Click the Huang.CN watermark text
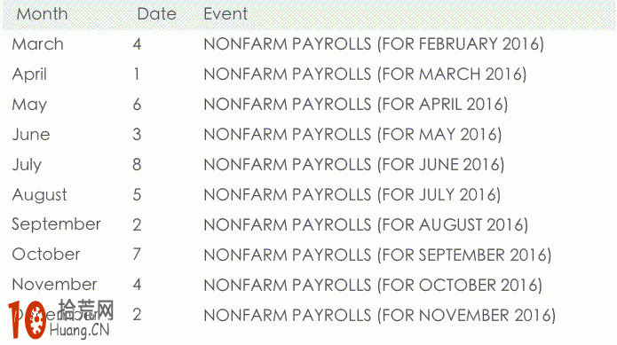 (80, 330)
